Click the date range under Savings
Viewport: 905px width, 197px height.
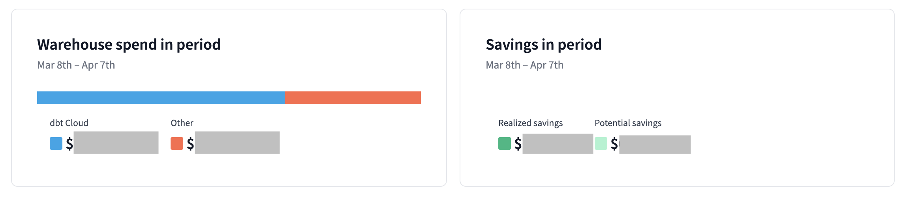point(524,65)
